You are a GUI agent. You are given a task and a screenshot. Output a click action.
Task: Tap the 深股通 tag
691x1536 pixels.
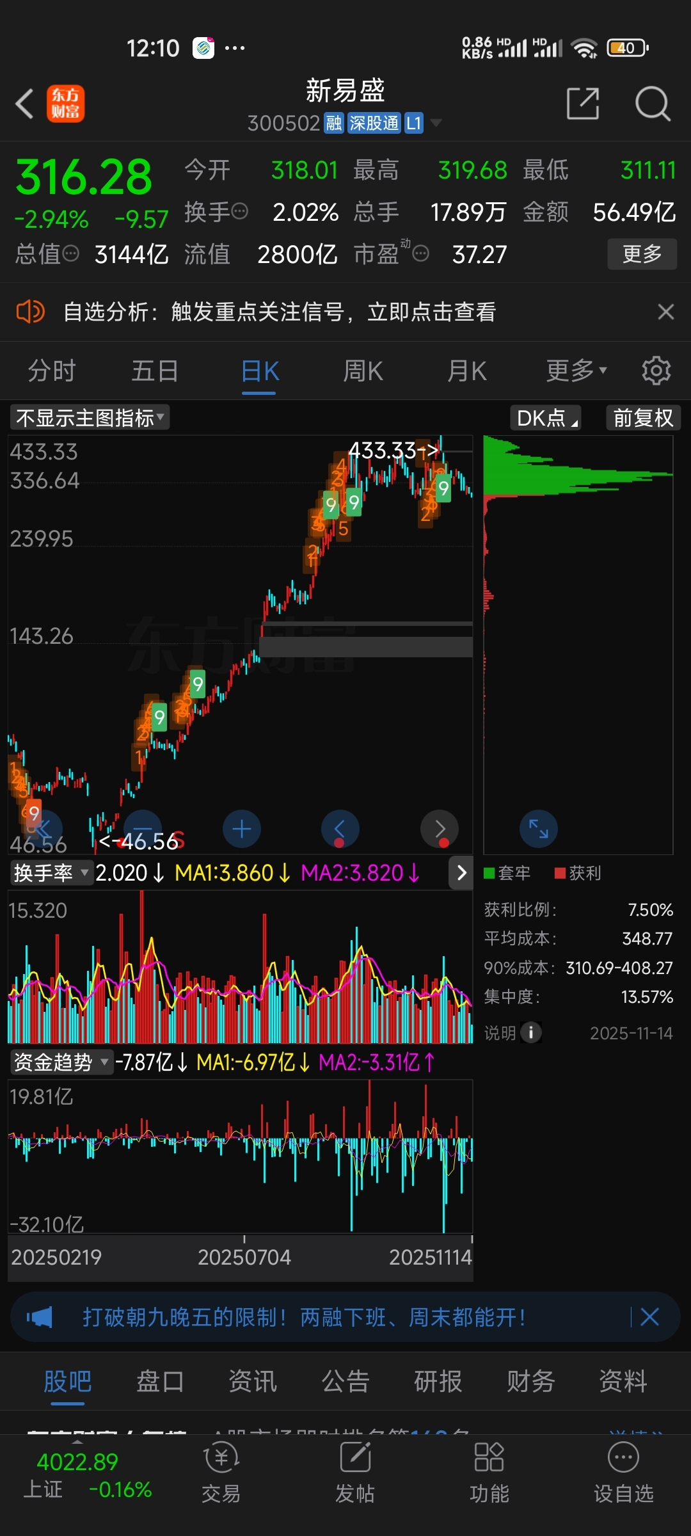(x=374, y=123)
